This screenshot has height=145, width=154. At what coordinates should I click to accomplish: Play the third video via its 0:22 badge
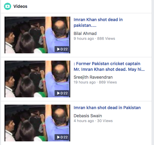(x=62, y=137)
